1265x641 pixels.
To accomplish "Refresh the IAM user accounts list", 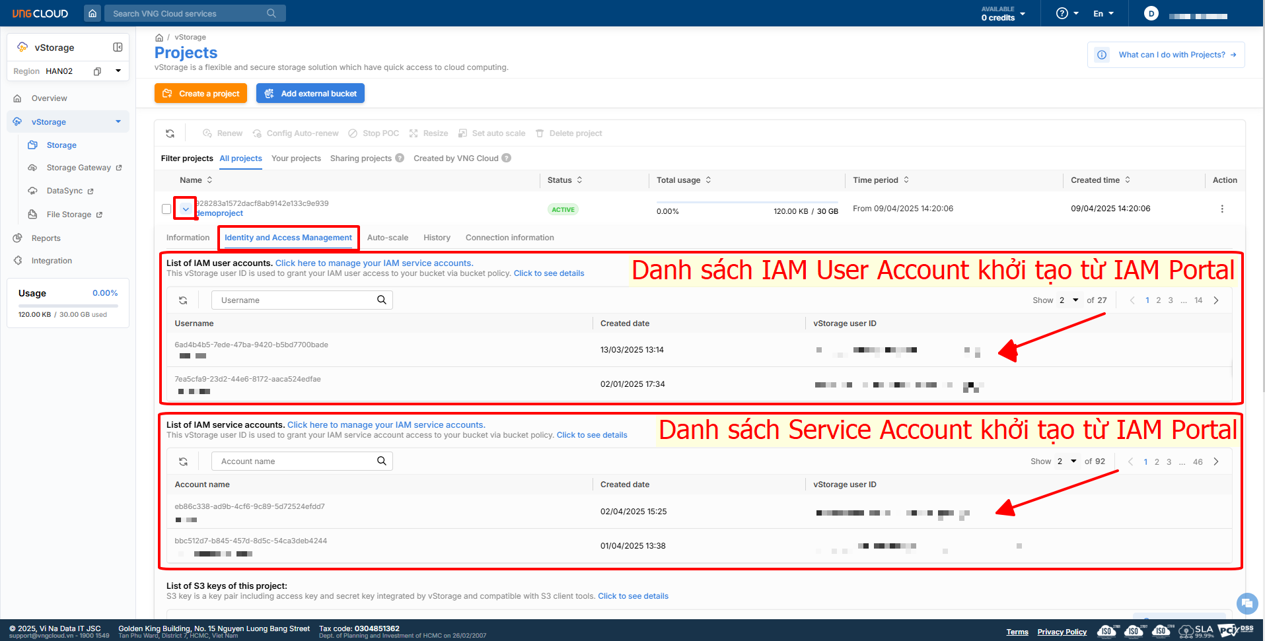I will point(183,300).
